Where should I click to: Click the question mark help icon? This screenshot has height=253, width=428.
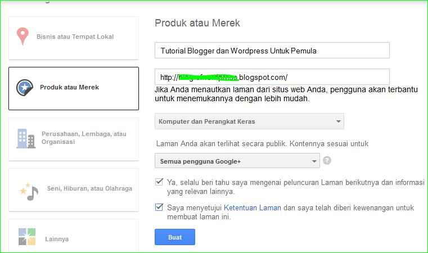click(327, 160)
